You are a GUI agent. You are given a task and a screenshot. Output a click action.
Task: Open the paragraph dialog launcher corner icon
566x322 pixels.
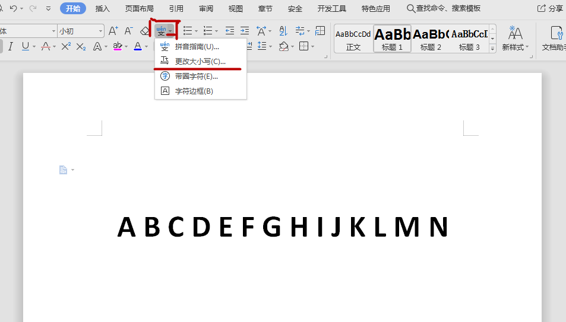coord(325,56)
